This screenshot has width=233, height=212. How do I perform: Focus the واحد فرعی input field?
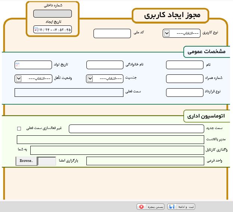pyautogui.click(x=145, y=161)
